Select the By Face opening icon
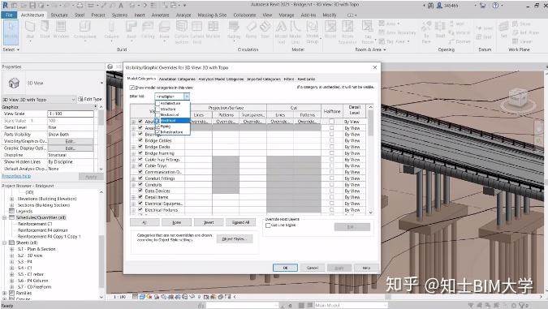Viewport: 548px width, 309px height. pos(426,27)
